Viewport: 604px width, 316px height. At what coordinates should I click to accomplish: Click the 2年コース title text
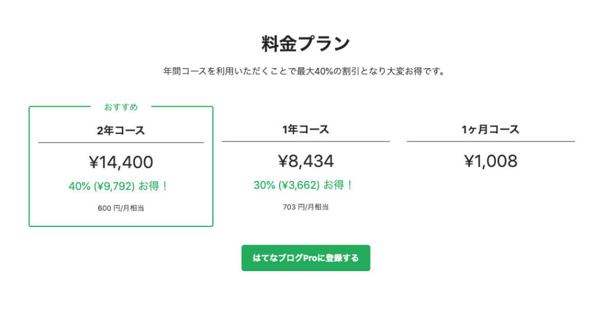[x=121, y=130]
